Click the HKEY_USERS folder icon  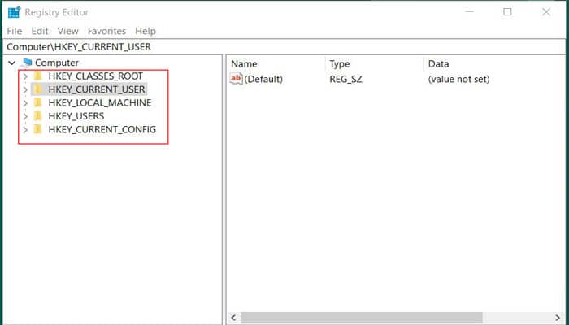(38, 116)
